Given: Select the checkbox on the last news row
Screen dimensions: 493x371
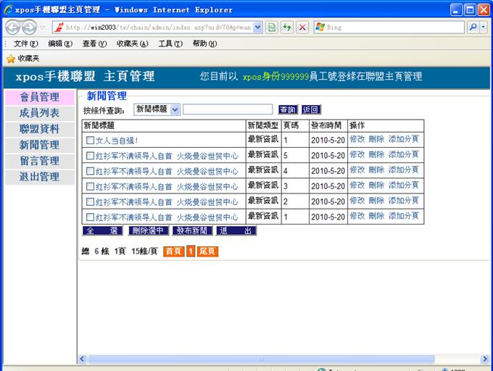Looking at the screenshot, I should pos(90,217).
